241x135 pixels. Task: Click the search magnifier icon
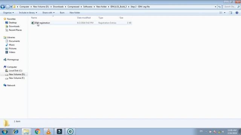coord(238,7)
